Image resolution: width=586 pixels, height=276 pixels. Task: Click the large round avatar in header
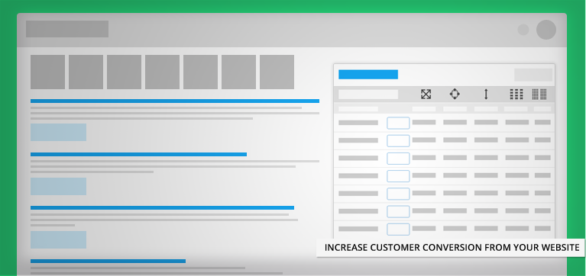click(x=546, y=30)
